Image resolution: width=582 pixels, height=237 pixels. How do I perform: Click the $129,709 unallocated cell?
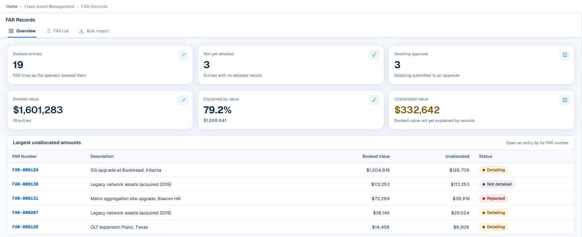459,170
